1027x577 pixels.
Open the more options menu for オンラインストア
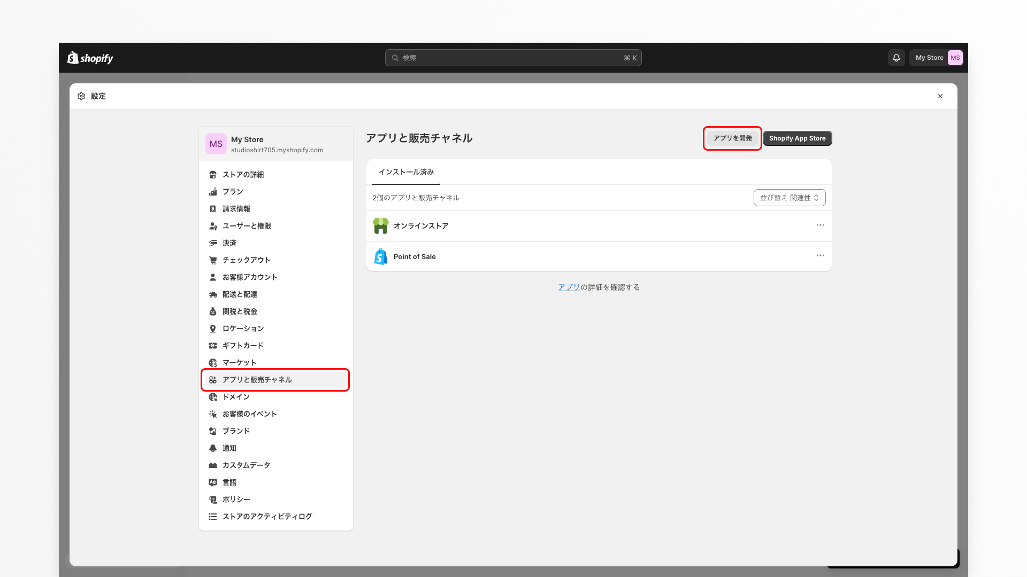point(821,225)
